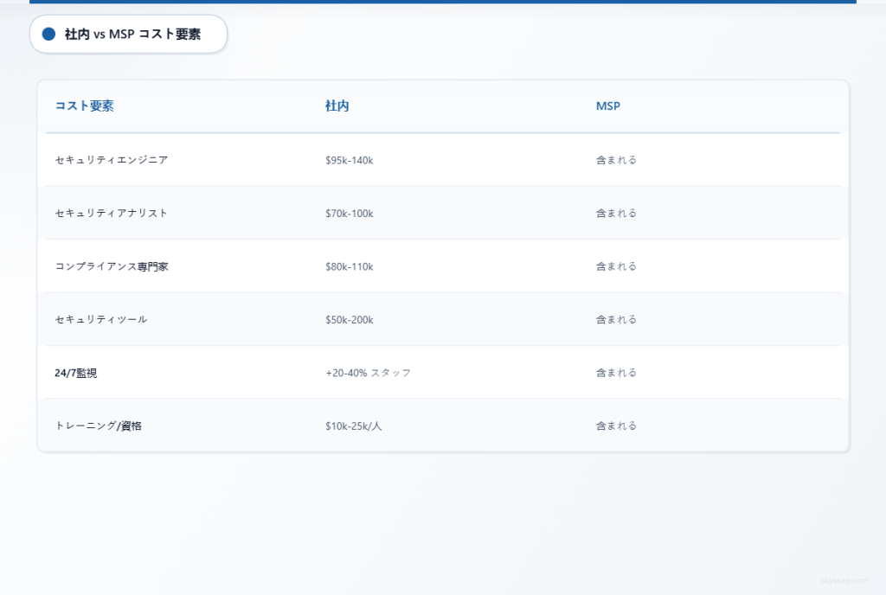
Task: Select the コスト要素 column header
Action: (x=84, y=106)
